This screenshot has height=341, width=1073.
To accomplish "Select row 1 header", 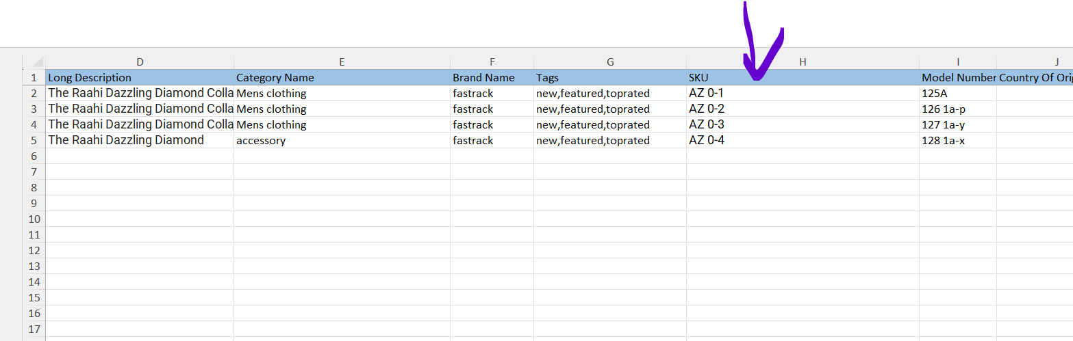I will tap(34, 77).
